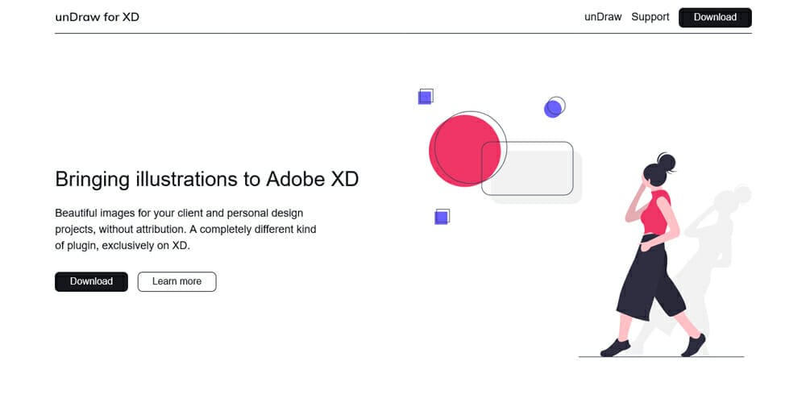Click the unDraw for XD logo
This screenshot has width=806, height=403.
[98, 17]
